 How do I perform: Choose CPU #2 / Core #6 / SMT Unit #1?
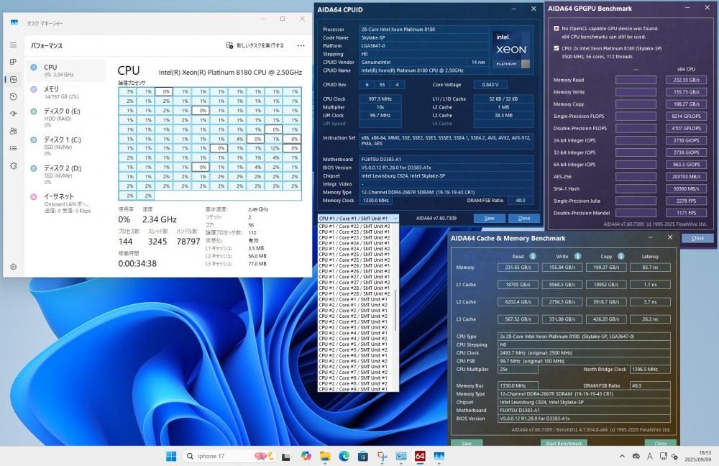coord(354,355)
